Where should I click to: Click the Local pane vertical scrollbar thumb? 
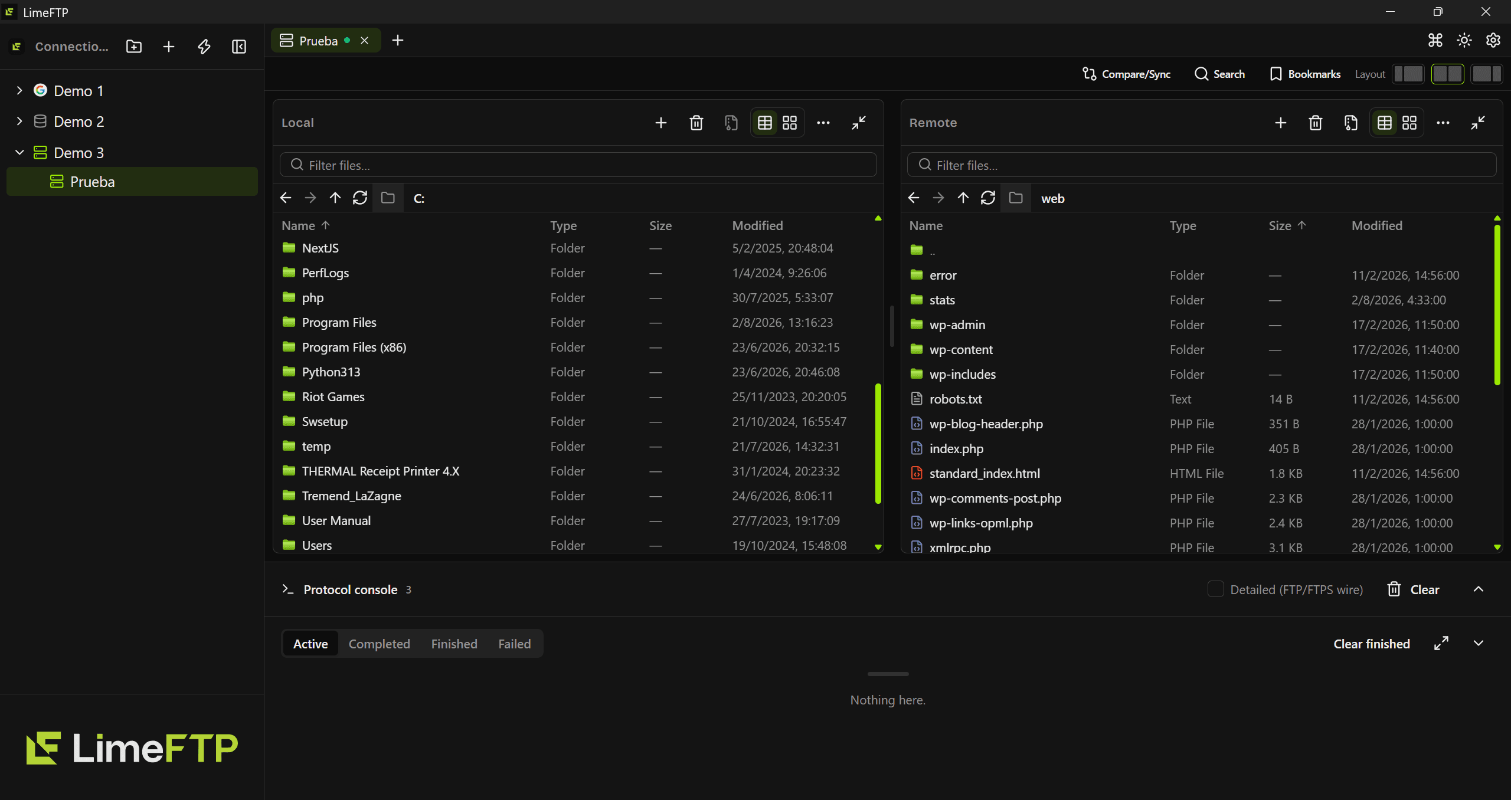pos(878,444)
